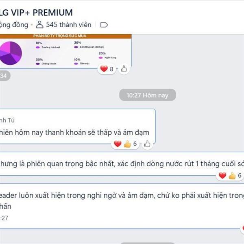View reactions on phiên quan trọng message

coord(230,176)
